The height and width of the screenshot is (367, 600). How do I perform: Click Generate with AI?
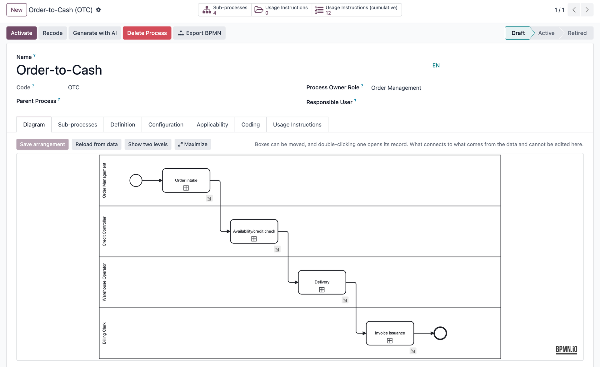95,33
